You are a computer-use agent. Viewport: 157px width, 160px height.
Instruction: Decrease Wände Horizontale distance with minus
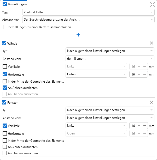(x=144, y=74)
